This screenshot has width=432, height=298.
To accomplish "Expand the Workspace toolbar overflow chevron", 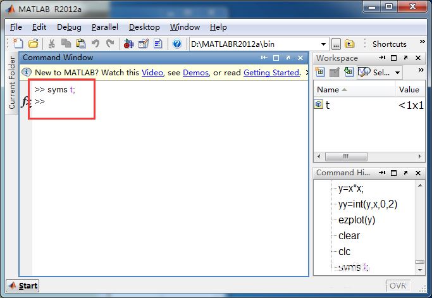I will pyautogui.click(x=421, y=70).
